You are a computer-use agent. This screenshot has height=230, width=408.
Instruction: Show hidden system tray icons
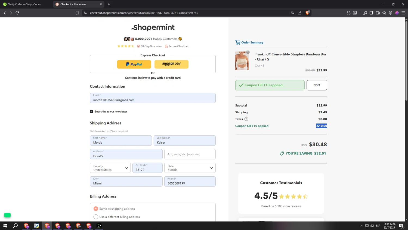coord(361,226)
